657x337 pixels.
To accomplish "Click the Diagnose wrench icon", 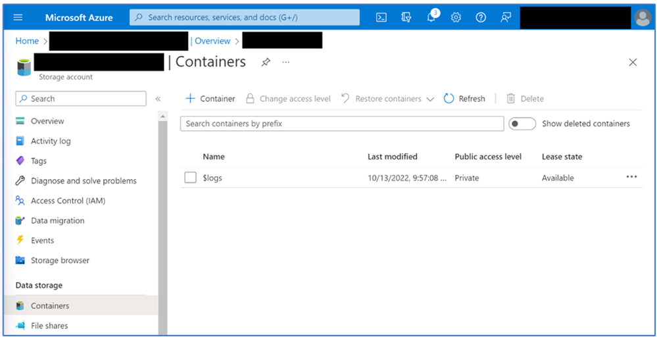I will pos(20,180).
